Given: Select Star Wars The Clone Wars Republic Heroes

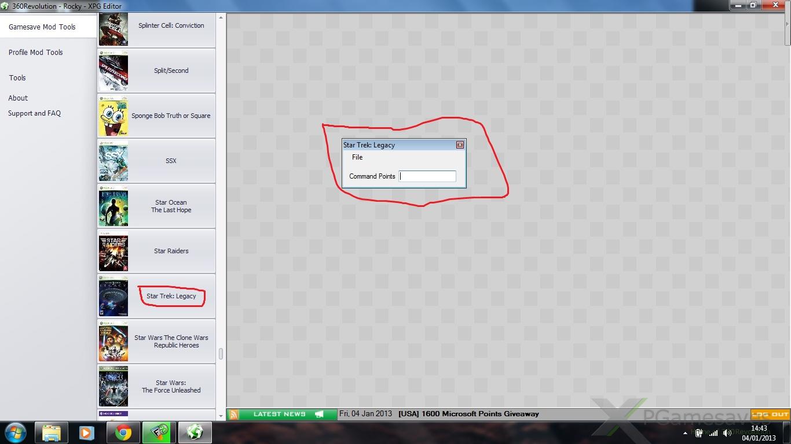Looking at the screenshot, I should coord(171,341).
